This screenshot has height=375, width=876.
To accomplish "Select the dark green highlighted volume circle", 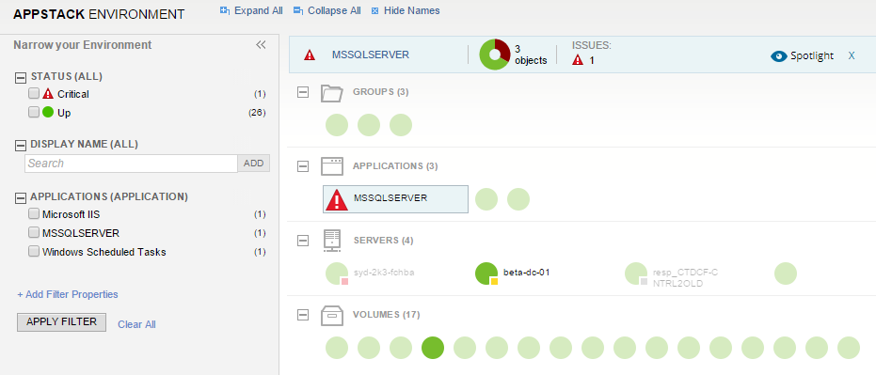I will coord(433,348).
